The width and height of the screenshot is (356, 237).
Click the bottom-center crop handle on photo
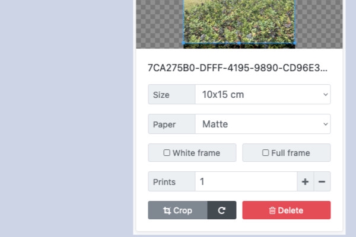[239, 43]
